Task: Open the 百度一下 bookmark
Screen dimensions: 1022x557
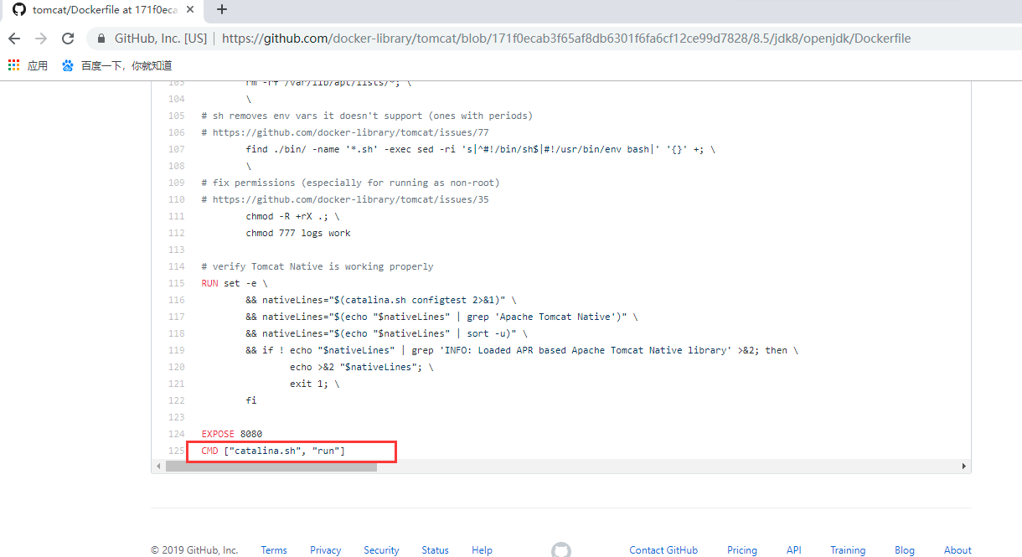Action: pos(116,65)
